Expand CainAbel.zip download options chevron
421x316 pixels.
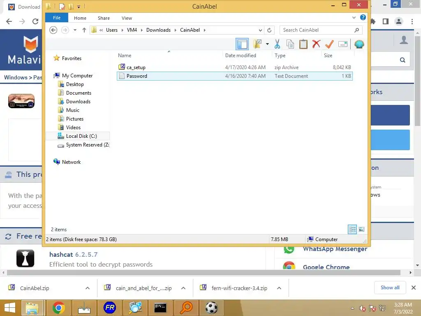point(88,288)
